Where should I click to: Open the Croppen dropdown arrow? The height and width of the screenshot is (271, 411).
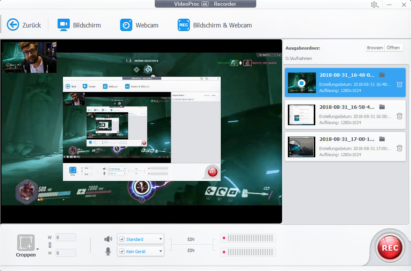(x=38, y=249)
